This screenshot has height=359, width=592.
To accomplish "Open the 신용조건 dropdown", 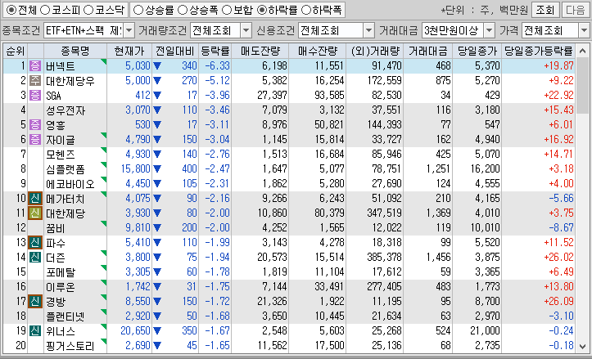I will pyautogui.click(x=368, y=30).
